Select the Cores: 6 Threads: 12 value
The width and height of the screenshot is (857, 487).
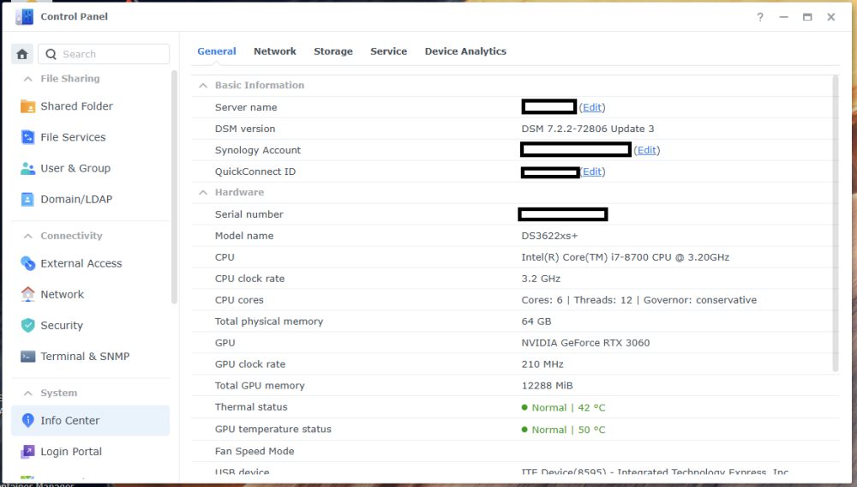[639, 300]
